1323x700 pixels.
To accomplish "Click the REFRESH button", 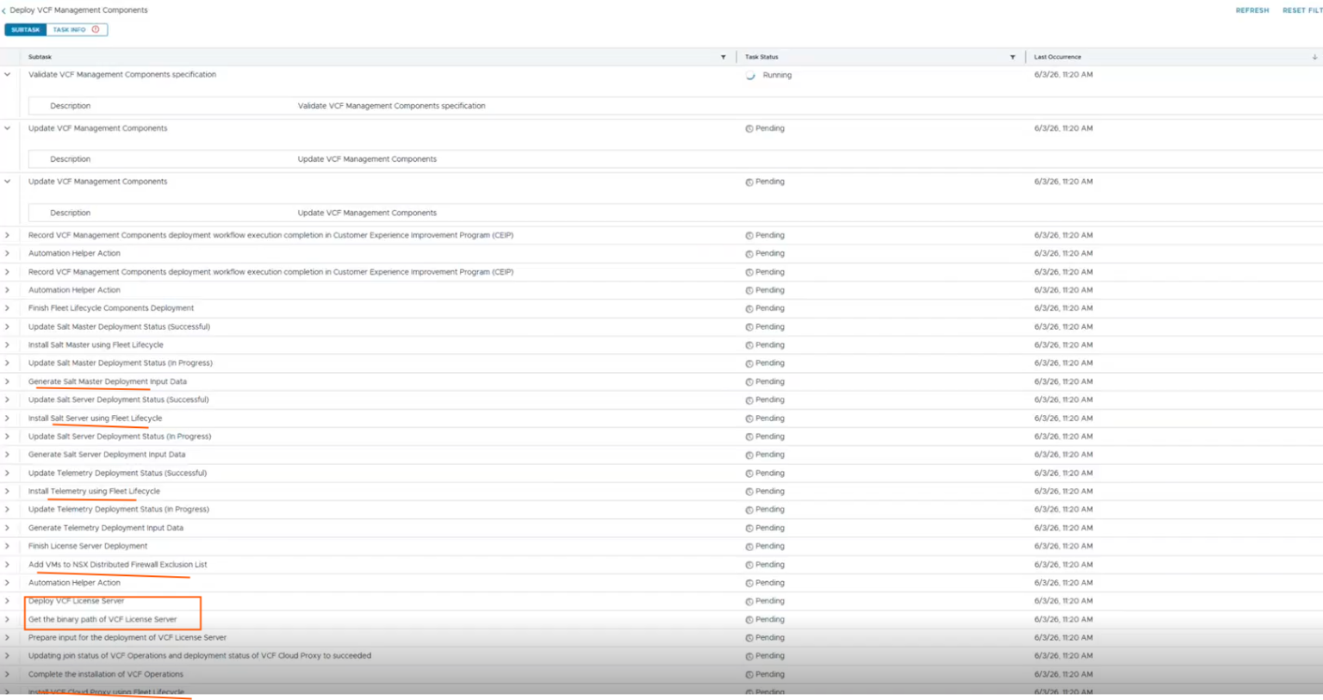I will point(1252,10).
